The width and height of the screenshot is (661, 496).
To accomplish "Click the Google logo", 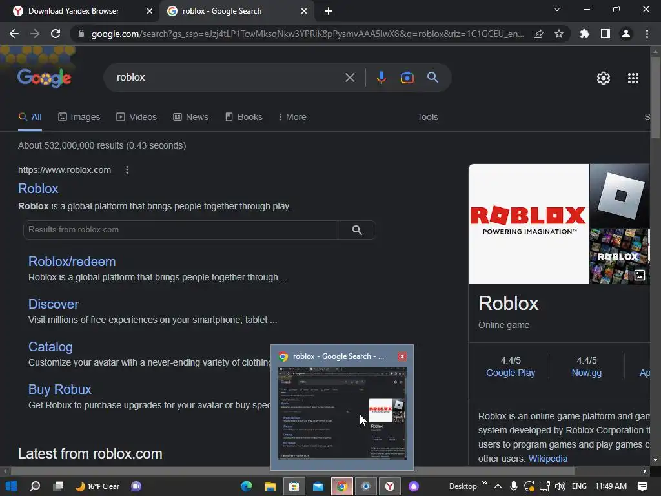I will [x=44, y=77].
